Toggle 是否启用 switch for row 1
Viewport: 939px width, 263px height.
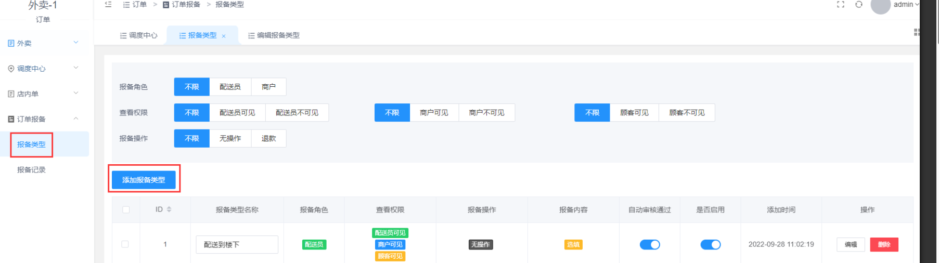coord(711,244)
